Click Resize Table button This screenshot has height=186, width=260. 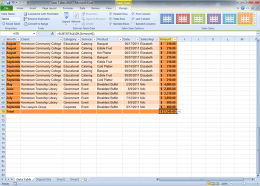click(x=11, y=24)
